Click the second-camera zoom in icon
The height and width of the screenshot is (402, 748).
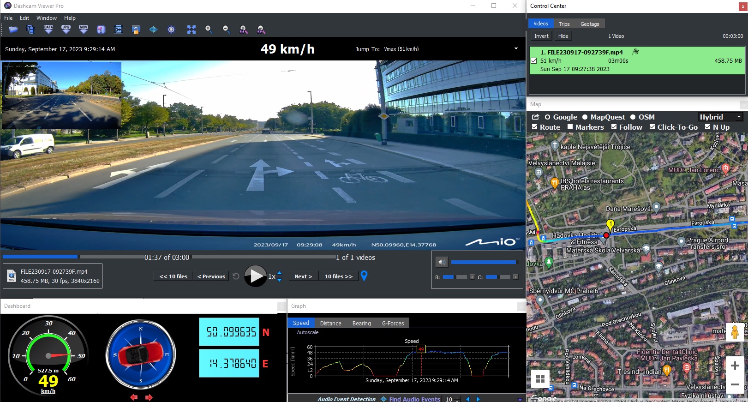(x=244, y=30)
